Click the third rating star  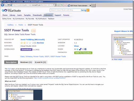point(27,43)
